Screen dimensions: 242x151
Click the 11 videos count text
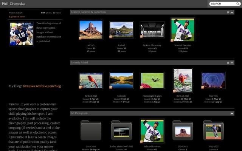pyautogui.click(x=57, y=13)
